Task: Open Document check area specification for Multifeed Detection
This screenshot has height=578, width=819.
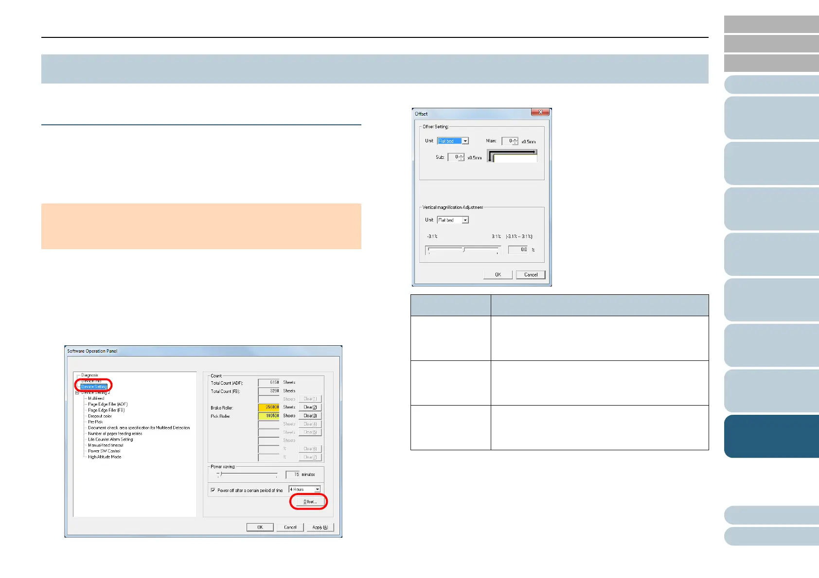Action: [139, 427]
